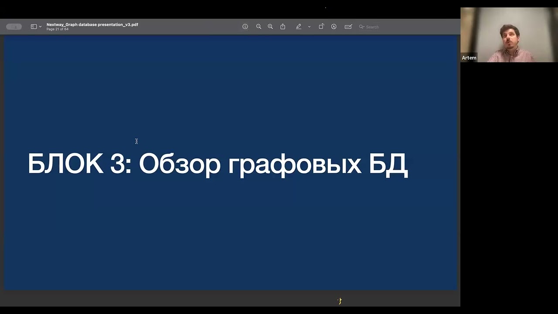Click the 'Page 21 of 64' indicator
This screenshot has width=558, height=314.
pyautogui.click(x=58, y=29)
